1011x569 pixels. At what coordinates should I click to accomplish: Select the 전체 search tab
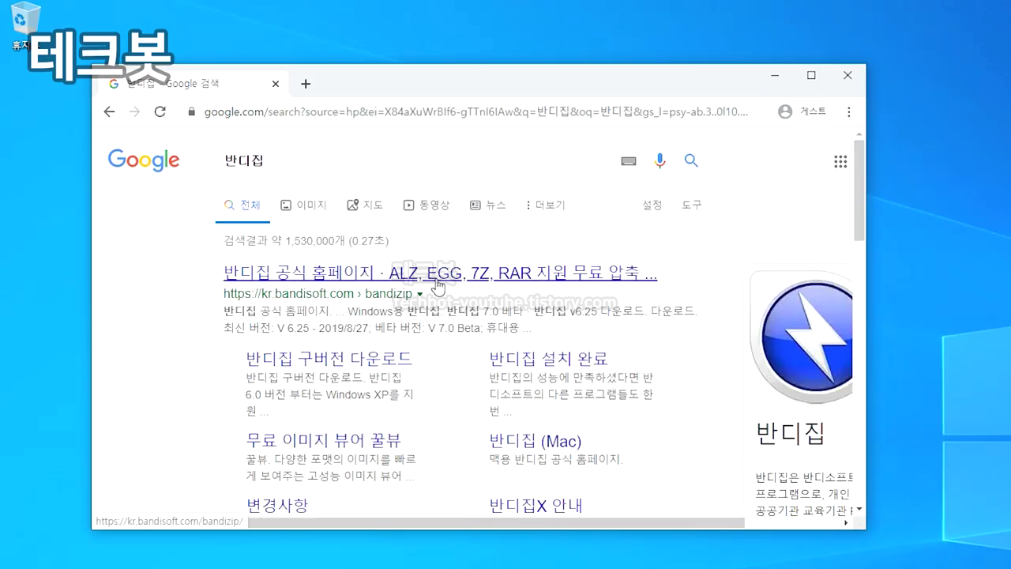242,205
